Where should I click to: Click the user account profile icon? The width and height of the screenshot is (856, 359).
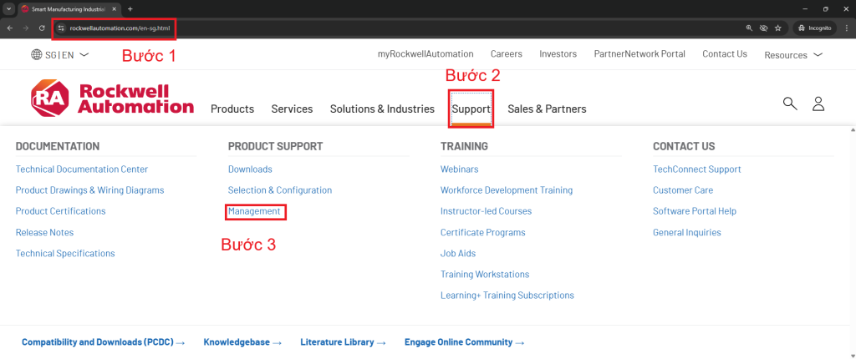click(818, 104)
